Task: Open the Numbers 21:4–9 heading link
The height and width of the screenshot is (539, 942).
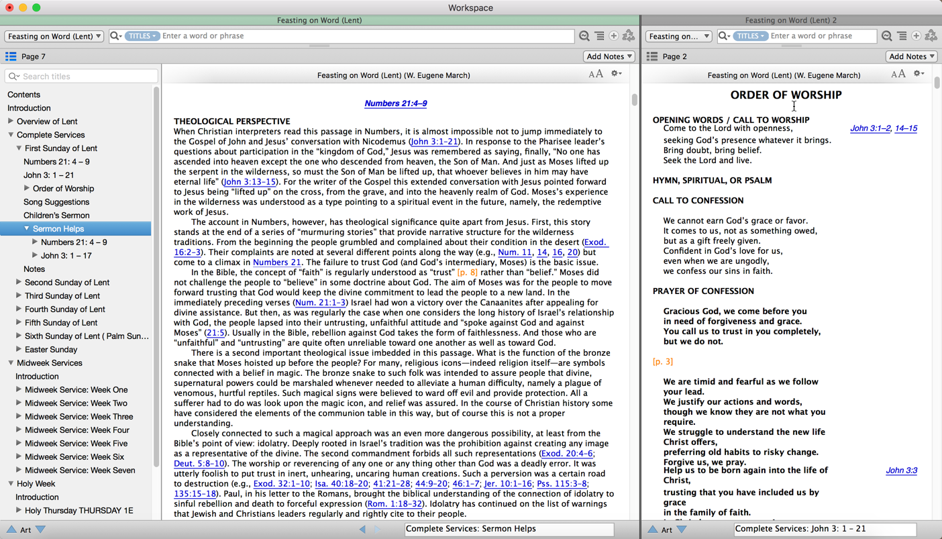Action: [396, 103]
